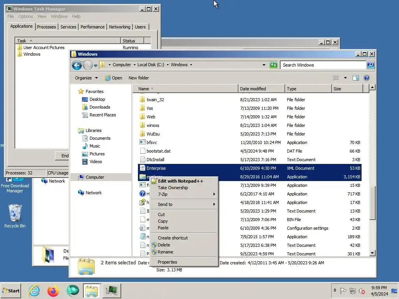
Task: Click the Start button
Action: pos(11,290)
